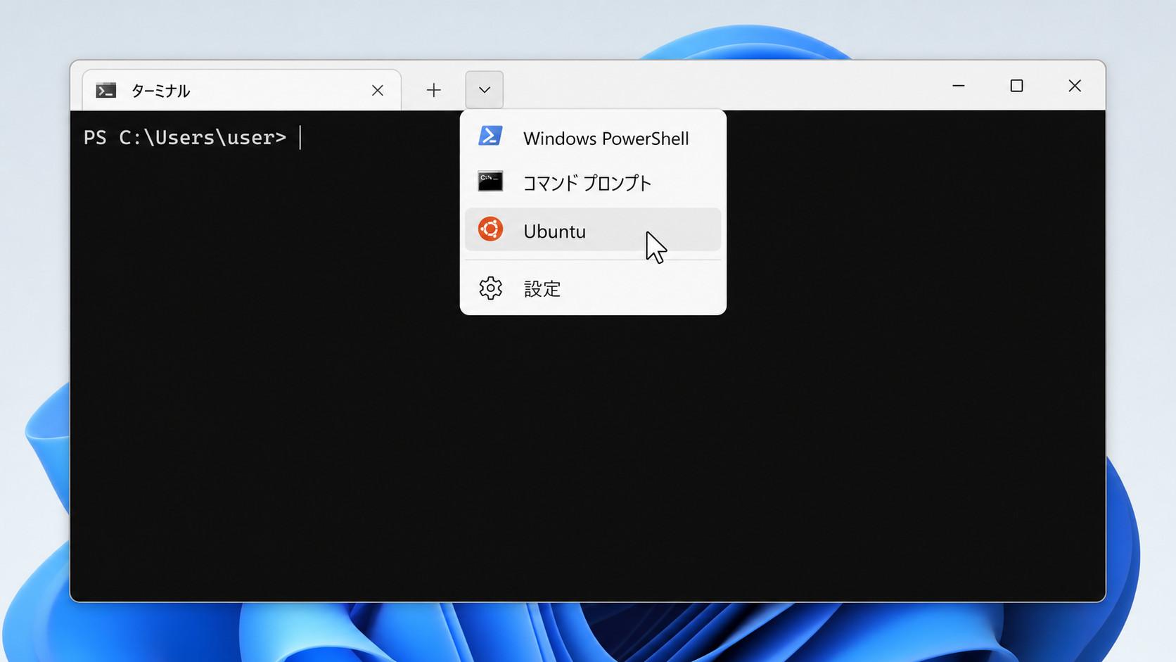Close the terminal window
This screenshot has width=1176, height=662.
tap(1075, 86)
